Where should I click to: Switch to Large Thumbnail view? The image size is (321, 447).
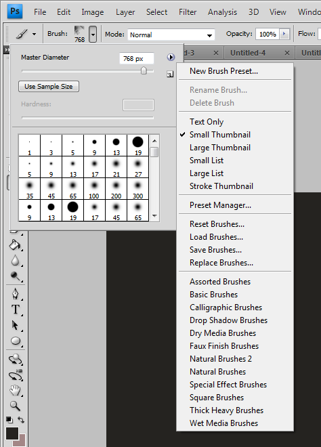click(235, 148)
